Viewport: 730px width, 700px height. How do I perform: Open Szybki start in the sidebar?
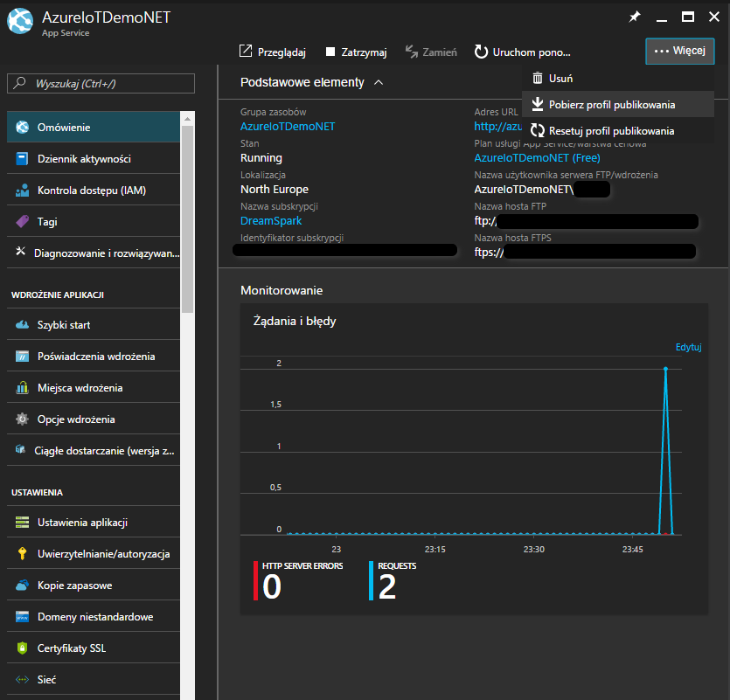[94, 325]
